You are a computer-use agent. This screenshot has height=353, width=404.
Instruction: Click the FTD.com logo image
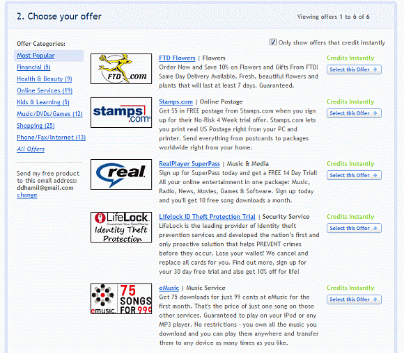pos(121,69)
